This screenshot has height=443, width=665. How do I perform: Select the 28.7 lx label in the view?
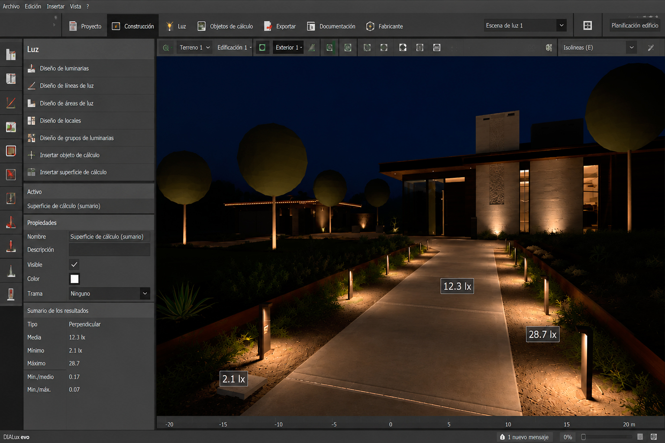pyautogui.click(x=542, y=334)
